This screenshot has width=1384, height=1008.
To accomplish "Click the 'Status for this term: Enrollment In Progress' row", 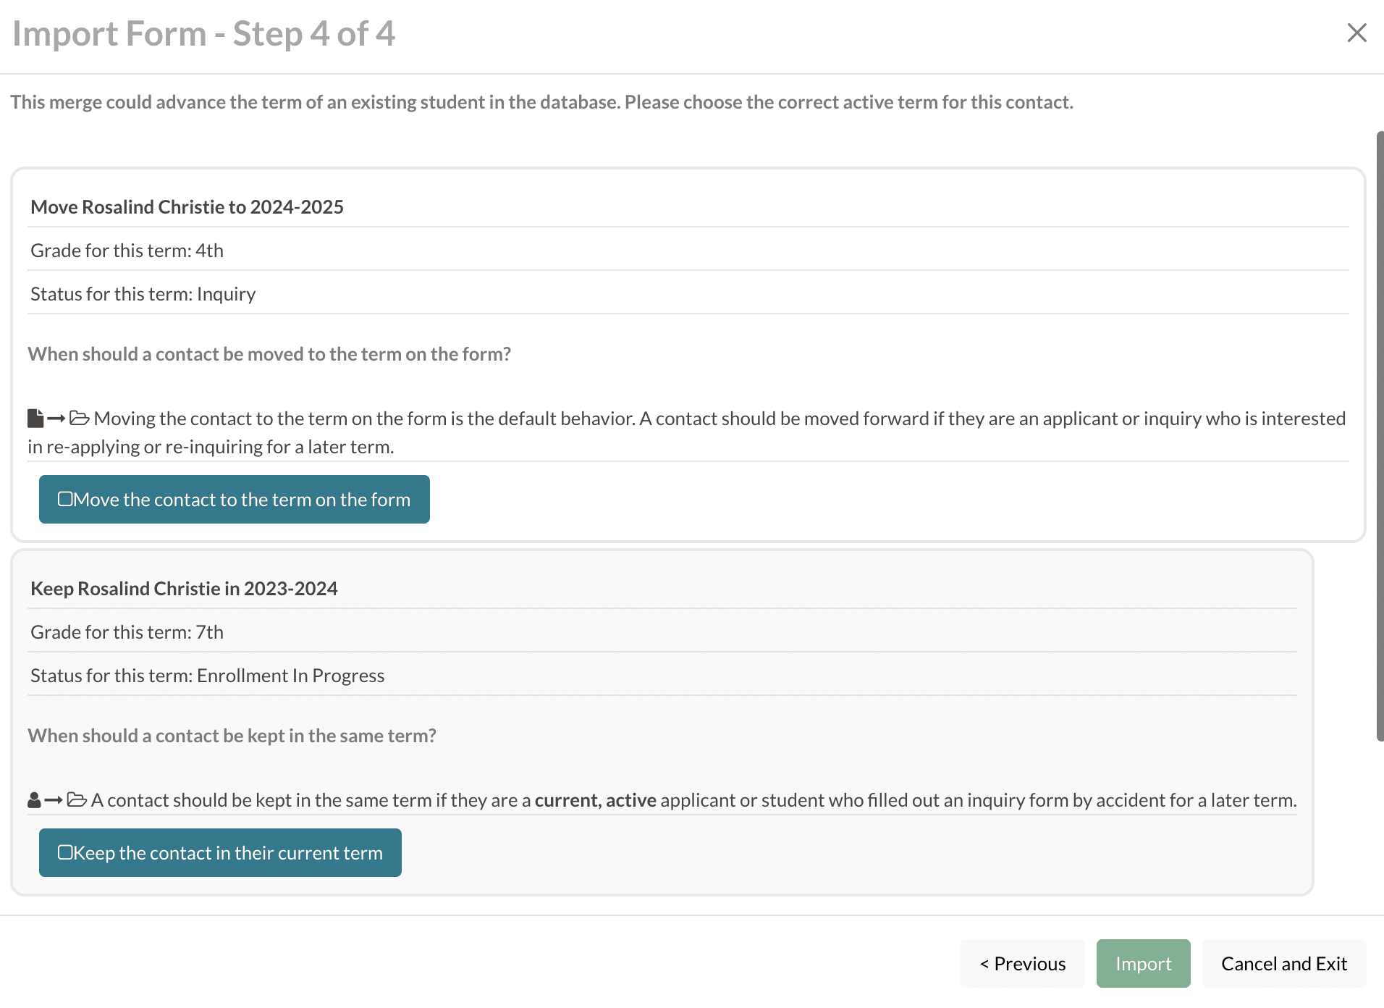I will (x=207, y=676).
